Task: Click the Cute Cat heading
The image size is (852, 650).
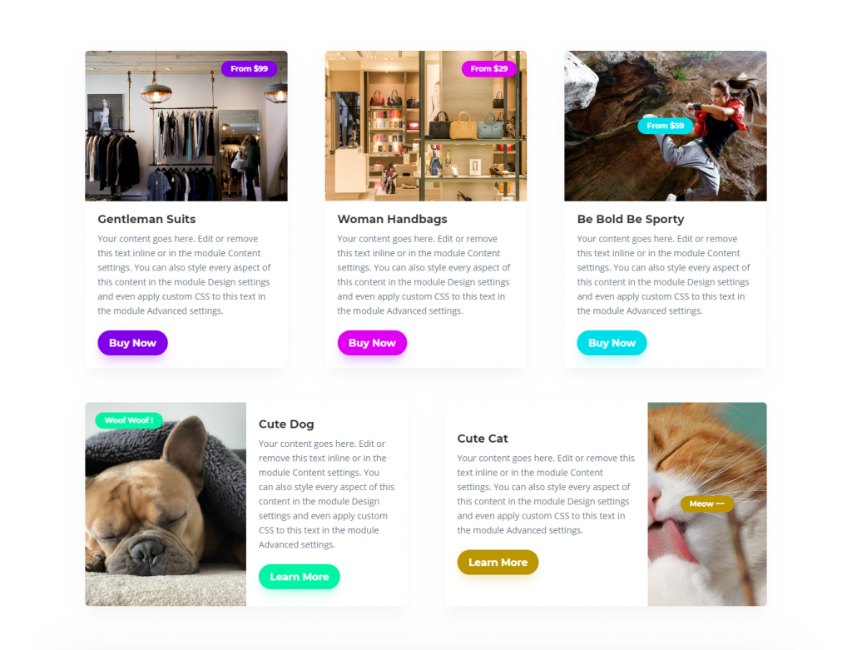Action: click(483, 439)
